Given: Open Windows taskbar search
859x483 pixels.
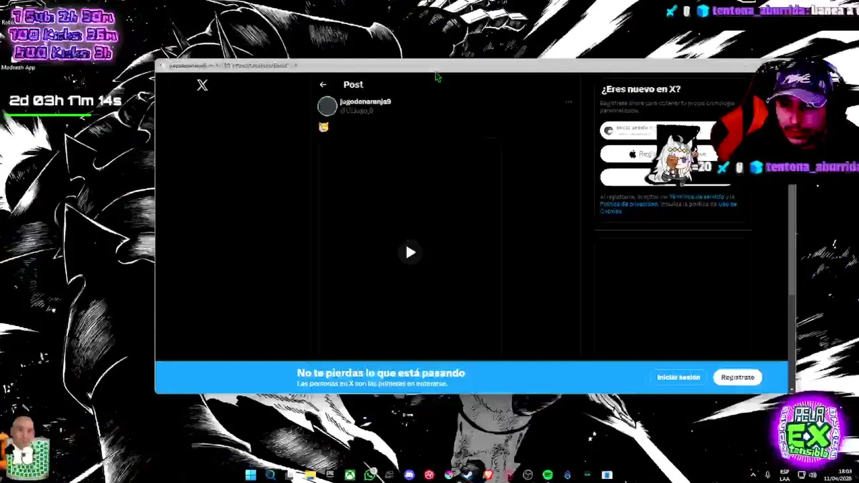Looking at the screenshot, I should pyautogui.click(x=270, y=475).
